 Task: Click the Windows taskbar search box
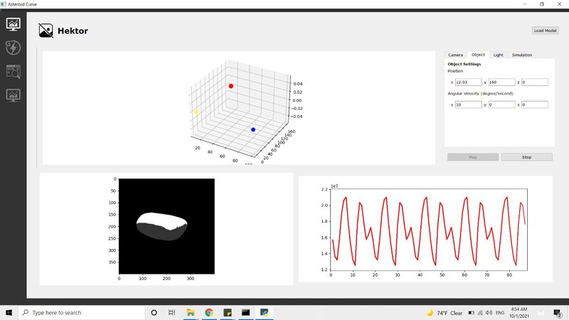click(x=78, y=312)
